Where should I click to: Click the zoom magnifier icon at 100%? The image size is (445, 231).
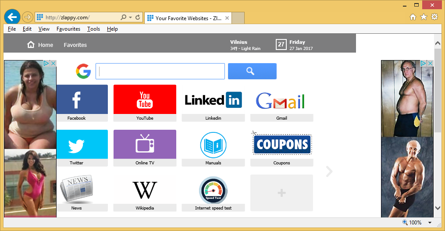click(x=405, y=222)
